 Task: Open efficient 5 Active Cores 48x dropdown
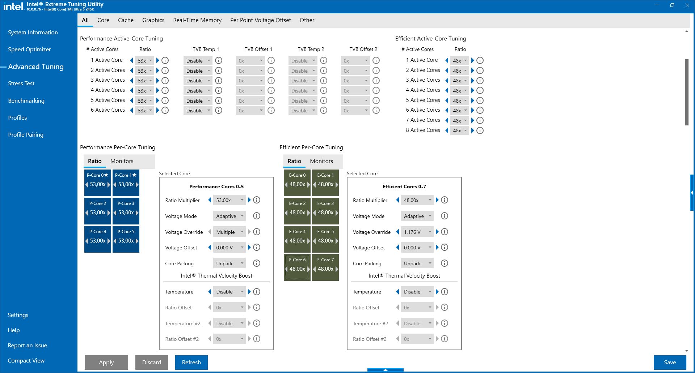pos(460,100)
